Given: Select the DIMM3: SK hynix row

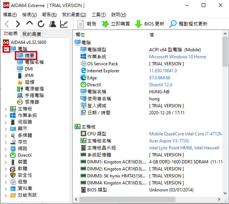Looking at the screenshot, I should coord(148,176).
